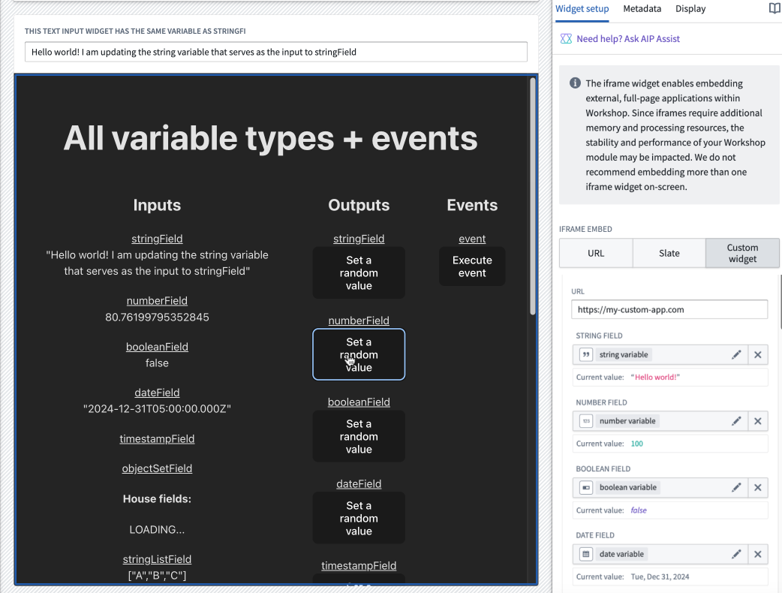Remove the boolean variable with its X button

(758, 487)
